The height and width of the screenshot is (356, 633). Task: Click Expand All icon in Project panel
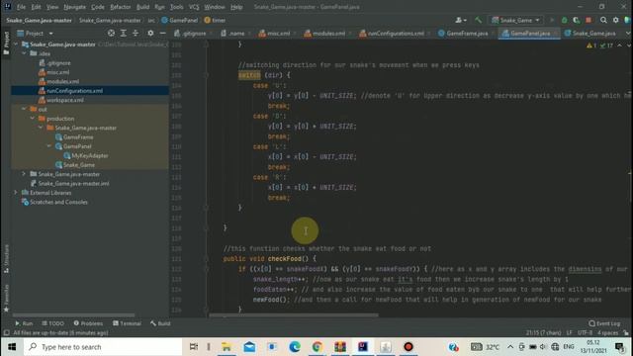coord(124,33)
